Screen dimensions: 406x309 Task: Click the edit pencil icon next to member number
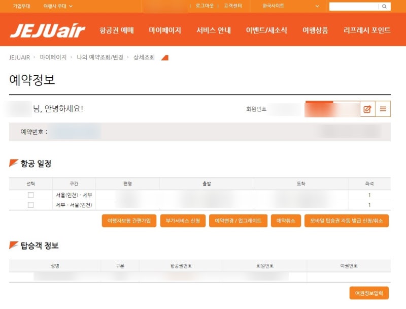(367, 109)
